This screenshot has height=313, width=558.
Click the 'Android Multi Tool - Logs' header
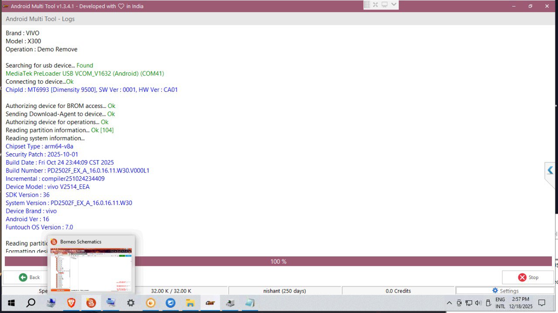40,19
